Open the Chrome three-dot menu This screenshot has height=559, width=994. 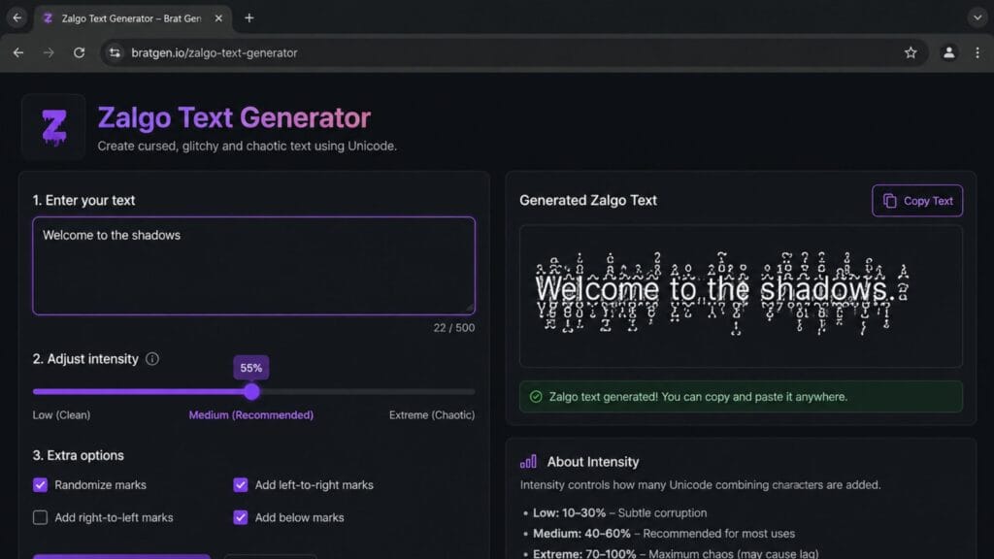pos(977,52)
